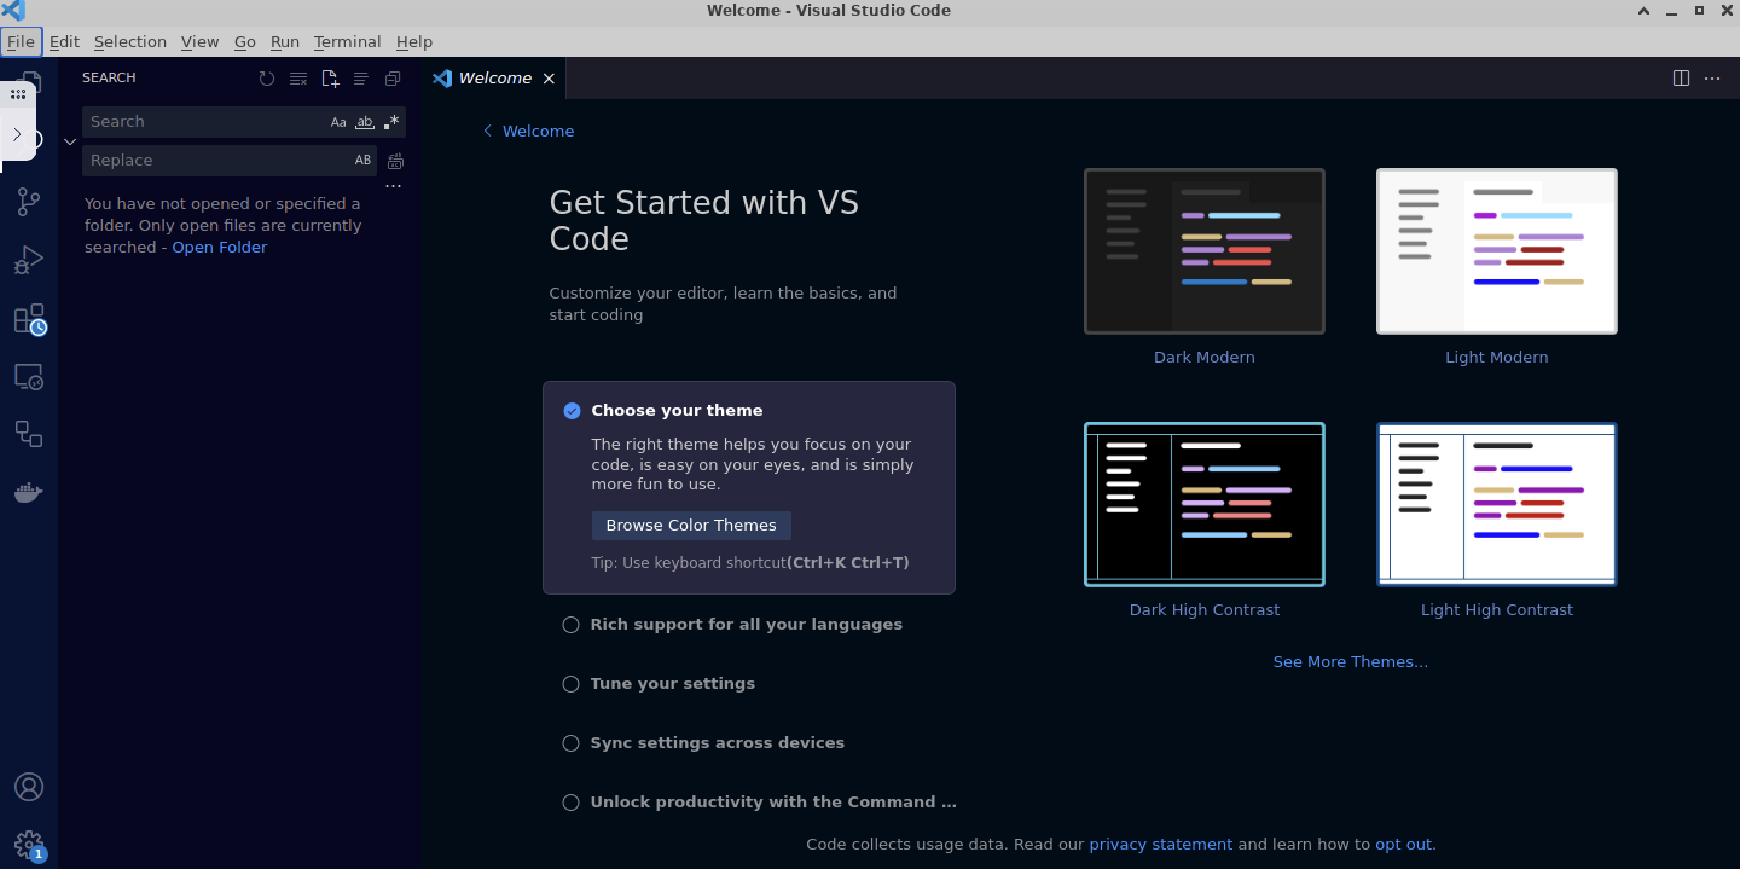Expand 'Rich support for all your languages'

[x=746, y=624]
